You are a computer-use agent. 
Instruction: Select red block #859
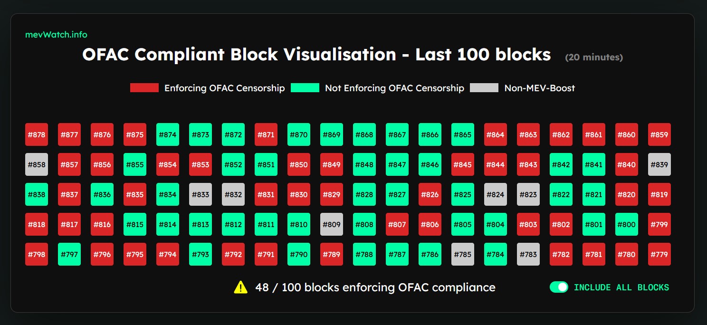(x=659, y=134)
